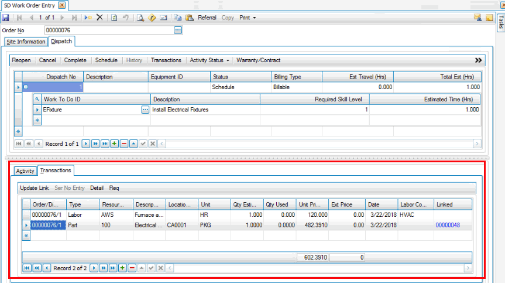
Task: Click the Complete button
Action: click(x=75, y=60)
